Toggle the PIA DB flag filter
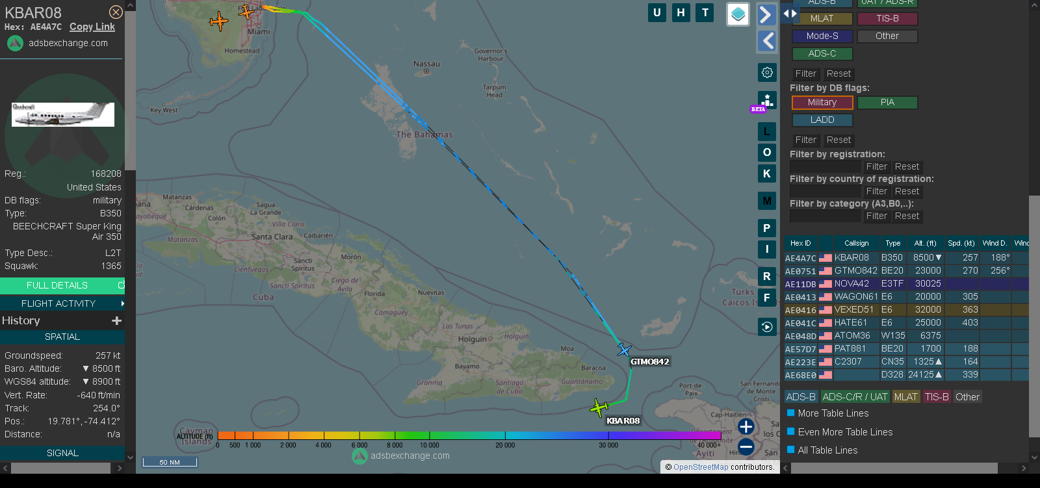The image size is (1040, 488). (887, 103)
